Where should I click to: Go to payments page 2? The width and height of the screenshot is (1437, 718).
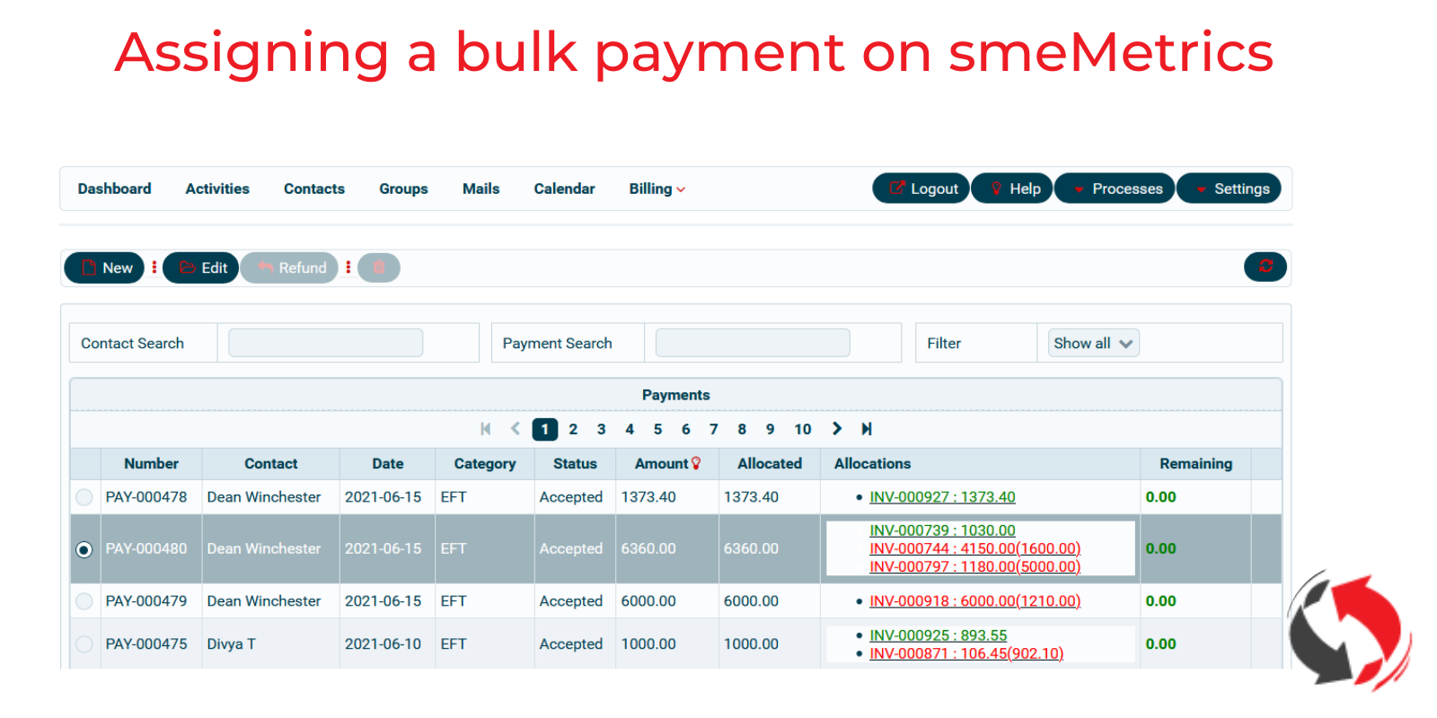[573, 429]
